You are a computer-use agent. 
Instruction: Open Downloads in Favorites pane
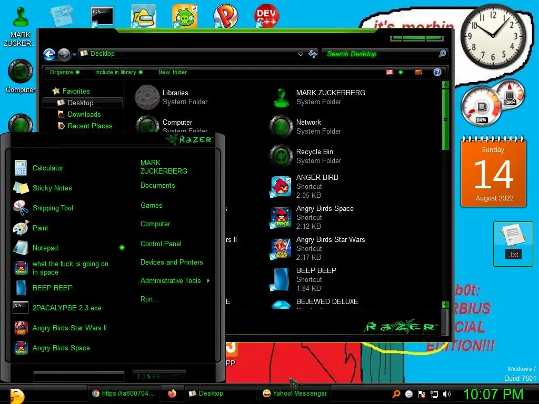[x=79, y=114]
